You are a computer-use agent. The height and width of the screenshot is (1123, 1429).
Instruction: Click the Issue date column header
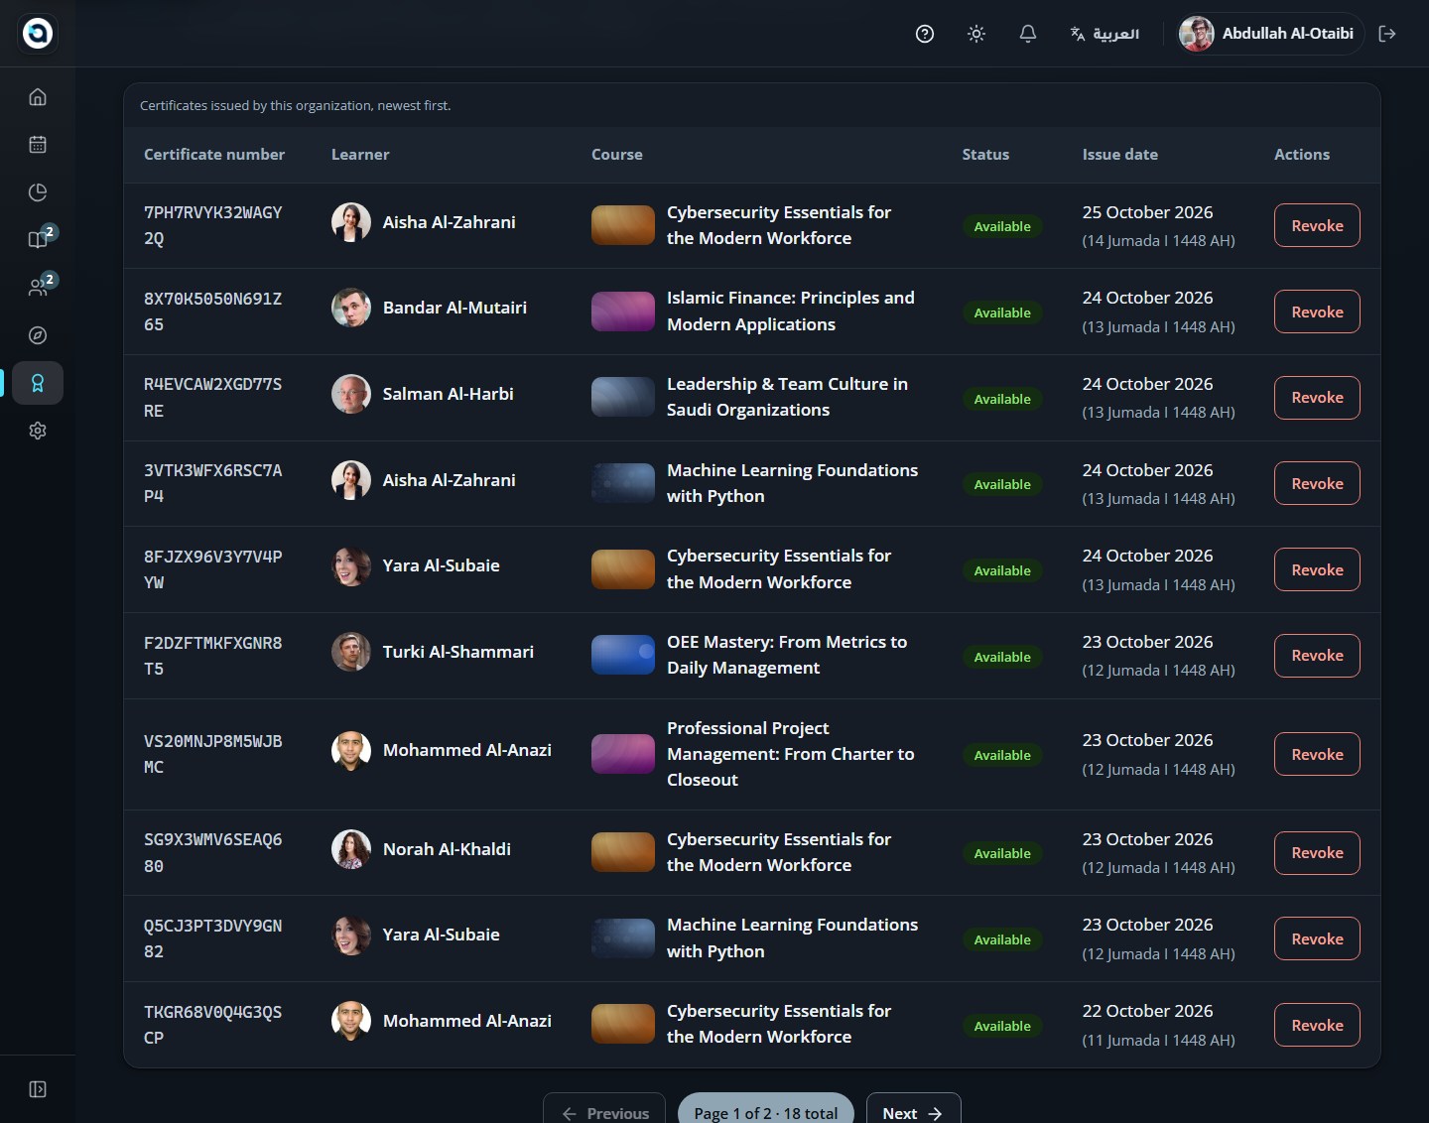1120,155
